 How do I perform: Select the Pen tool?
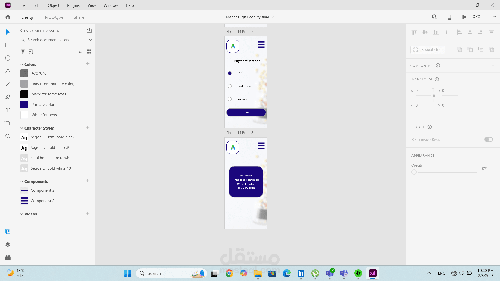pyautogui.click(x=8, y=97)
